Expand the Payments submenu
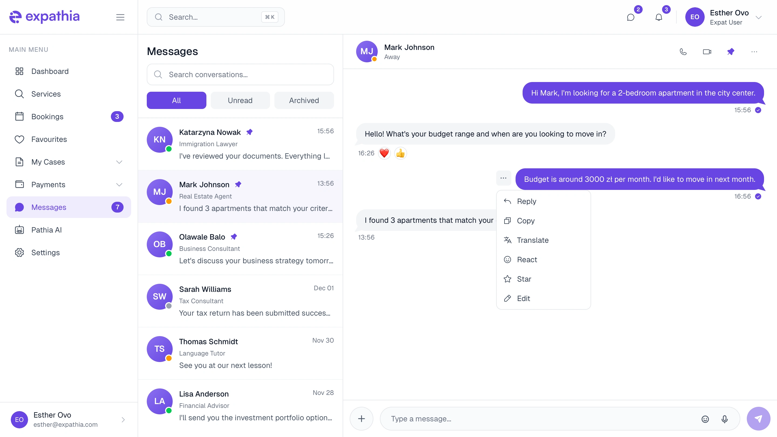Screen dimensions: 777x437 tap(119, 185)
